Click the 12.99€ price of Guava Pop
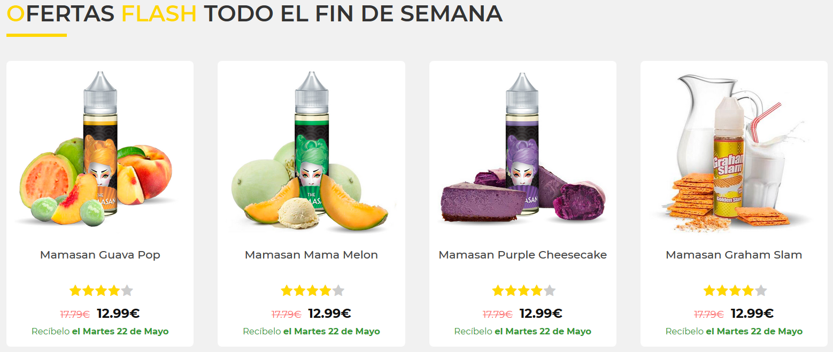 [x=118, y=314]
